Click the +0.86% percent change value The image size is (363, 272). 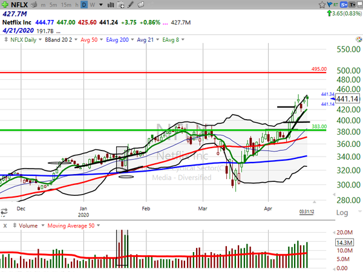coord(150,22)
